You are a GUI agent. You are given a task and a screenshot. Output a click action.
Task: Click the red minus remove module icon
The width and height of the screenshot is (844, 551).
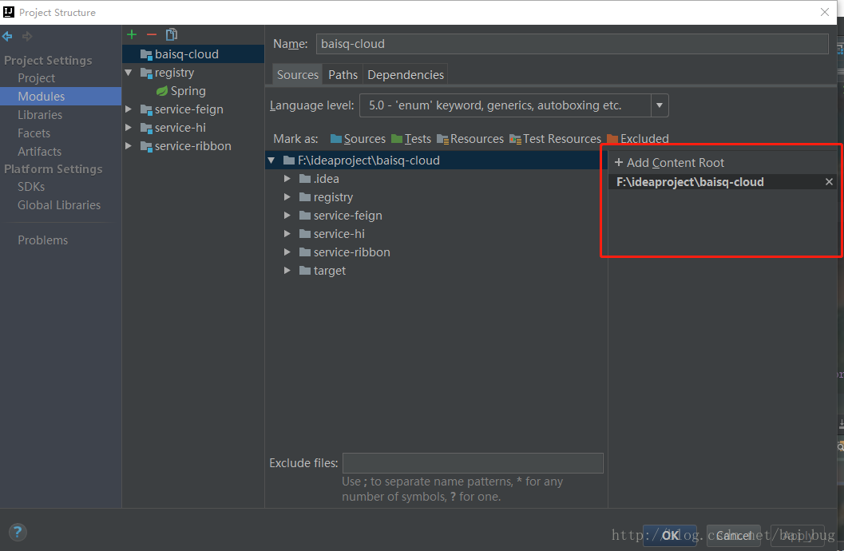[x=152, y=34]
